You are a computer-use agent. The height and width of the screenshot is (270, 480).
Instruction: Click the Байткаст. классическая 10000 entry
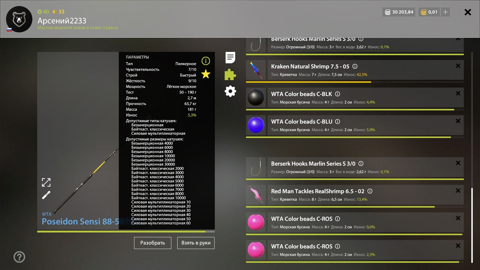[158, 198]
